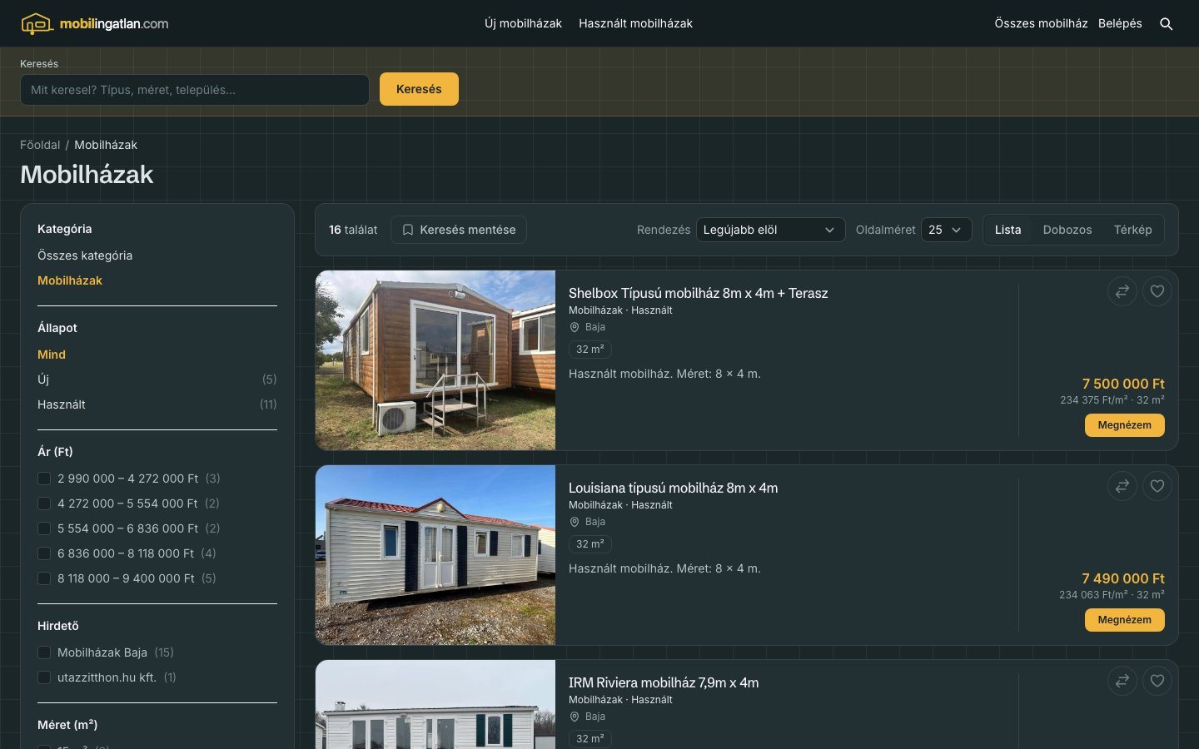The width and height of the screenshot is (1199, 749).
Task: Tick the 8 118 000 – 9 400 000 Ft checkbox
Action: pyautogui.click(x=44, y=578)
